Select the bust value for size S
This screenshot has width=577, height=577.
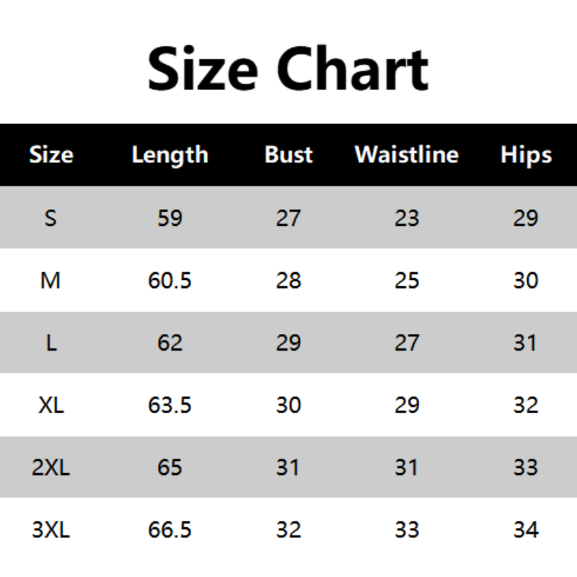[288, 218]
